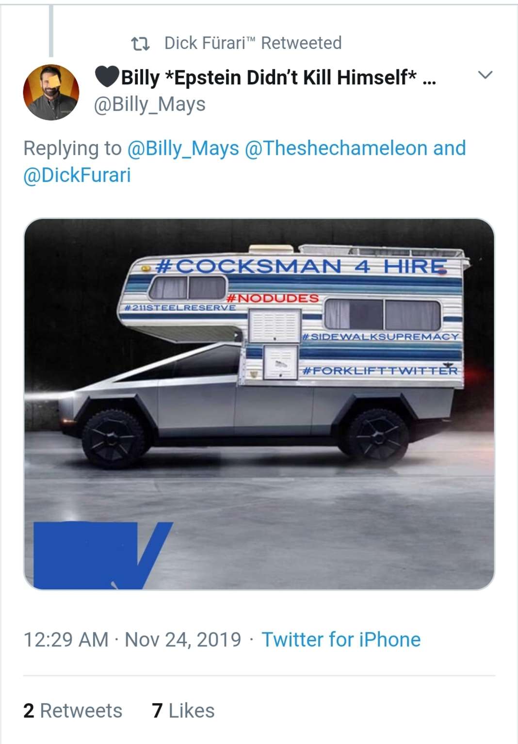Click the black heart emoji in display name
This screenshot has height=744, width=518.
click(107, 77)
